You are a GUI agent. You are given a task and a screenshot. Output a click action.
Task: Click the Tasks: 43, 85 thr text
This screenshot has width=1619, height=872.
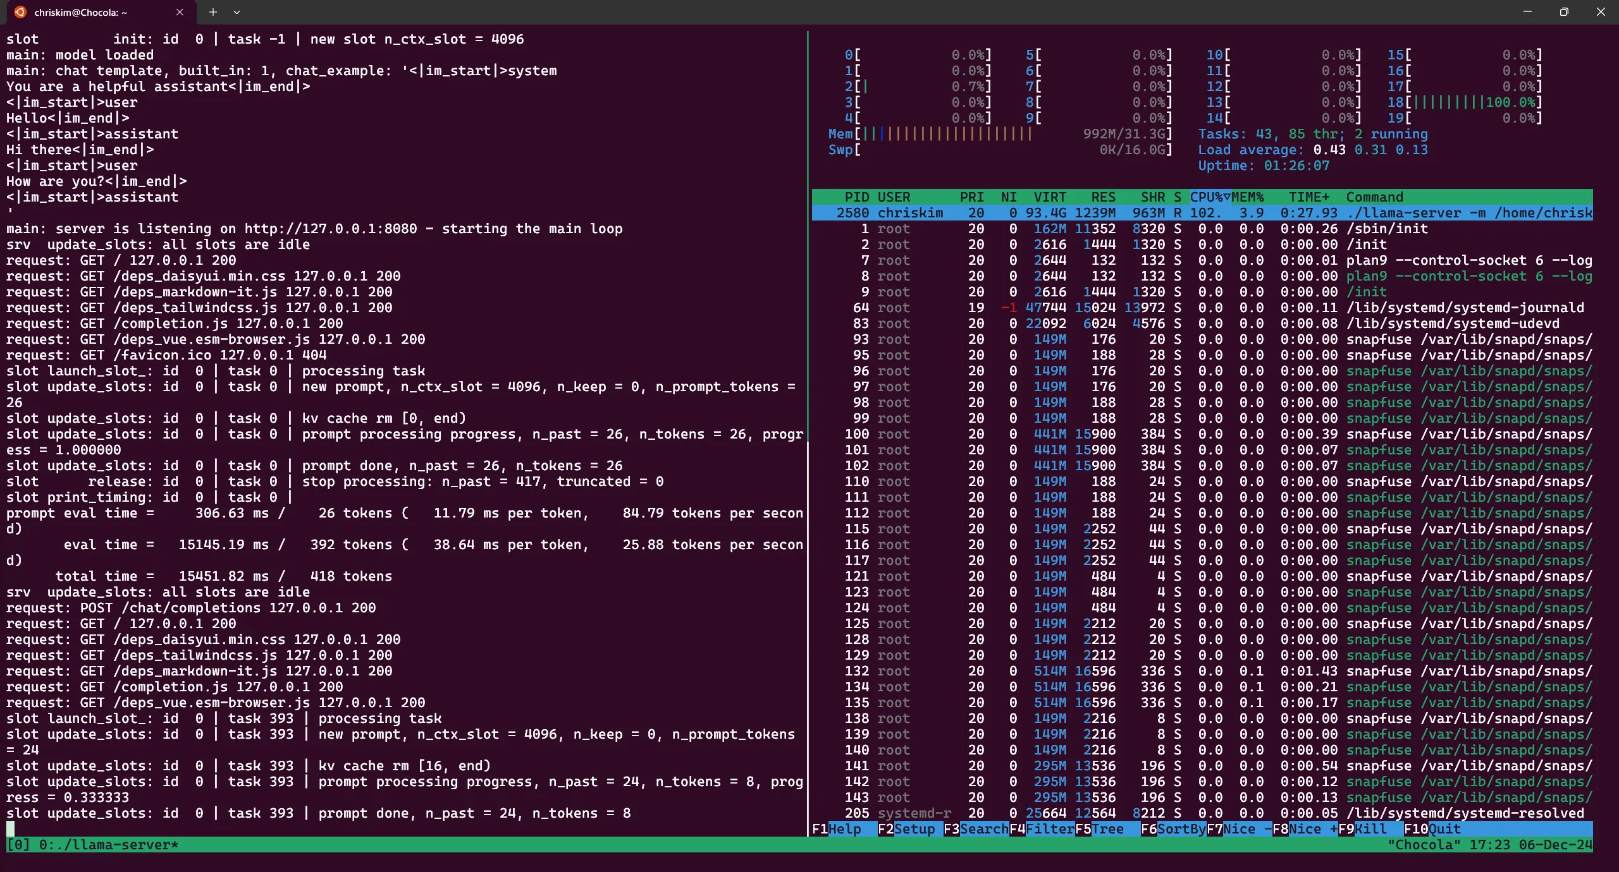(x=1313, y=134)
